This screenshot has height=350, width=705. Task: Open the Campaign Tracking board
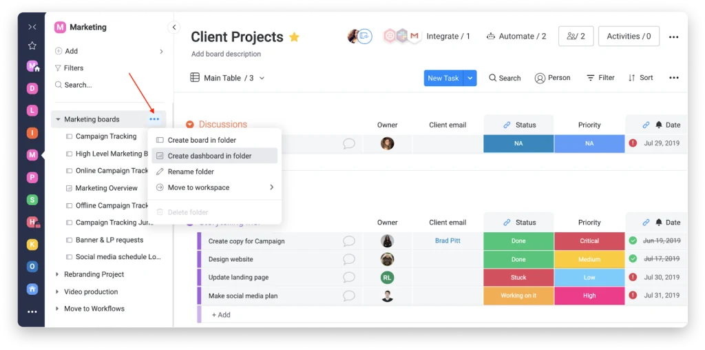coord(106,136)
